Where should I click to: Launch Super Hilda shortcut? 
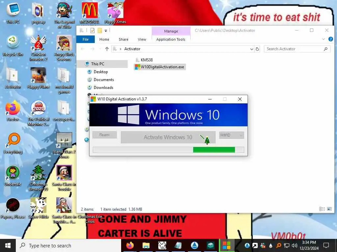(38, 208)
